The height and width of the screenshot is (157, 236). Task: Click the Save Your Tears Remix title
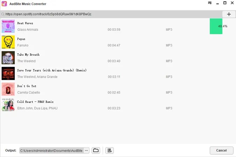click(x=52, y=70)
